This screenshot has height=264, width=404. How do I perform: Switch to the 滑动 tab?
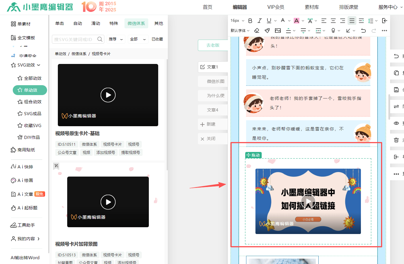coord(96,23)
